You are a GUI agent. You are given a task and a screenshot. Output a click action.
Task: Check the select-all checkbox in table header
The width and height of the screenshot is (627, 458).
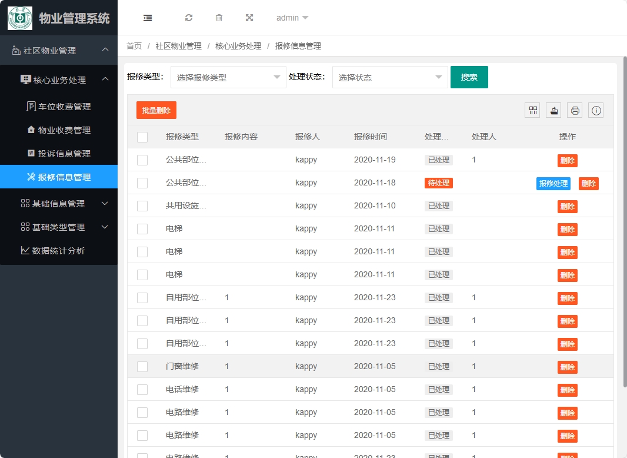tap(142, 137)
